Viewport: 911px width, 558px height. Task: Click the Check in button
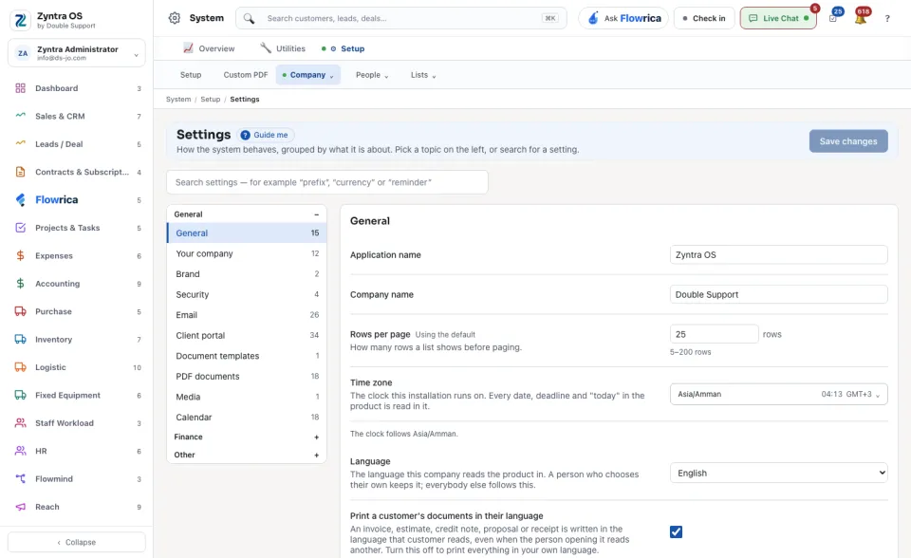point(704,18)
